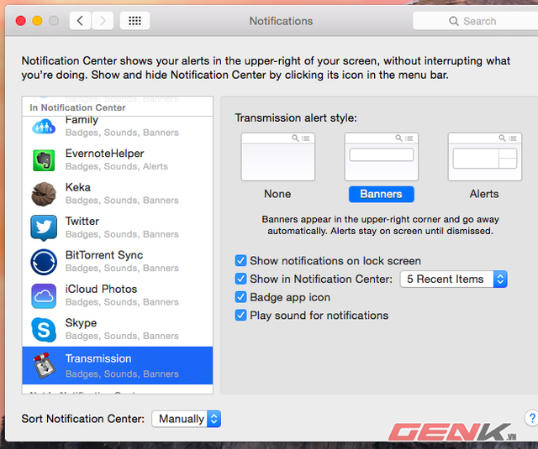
Task: Choose the None label
Action: point(277,194)
